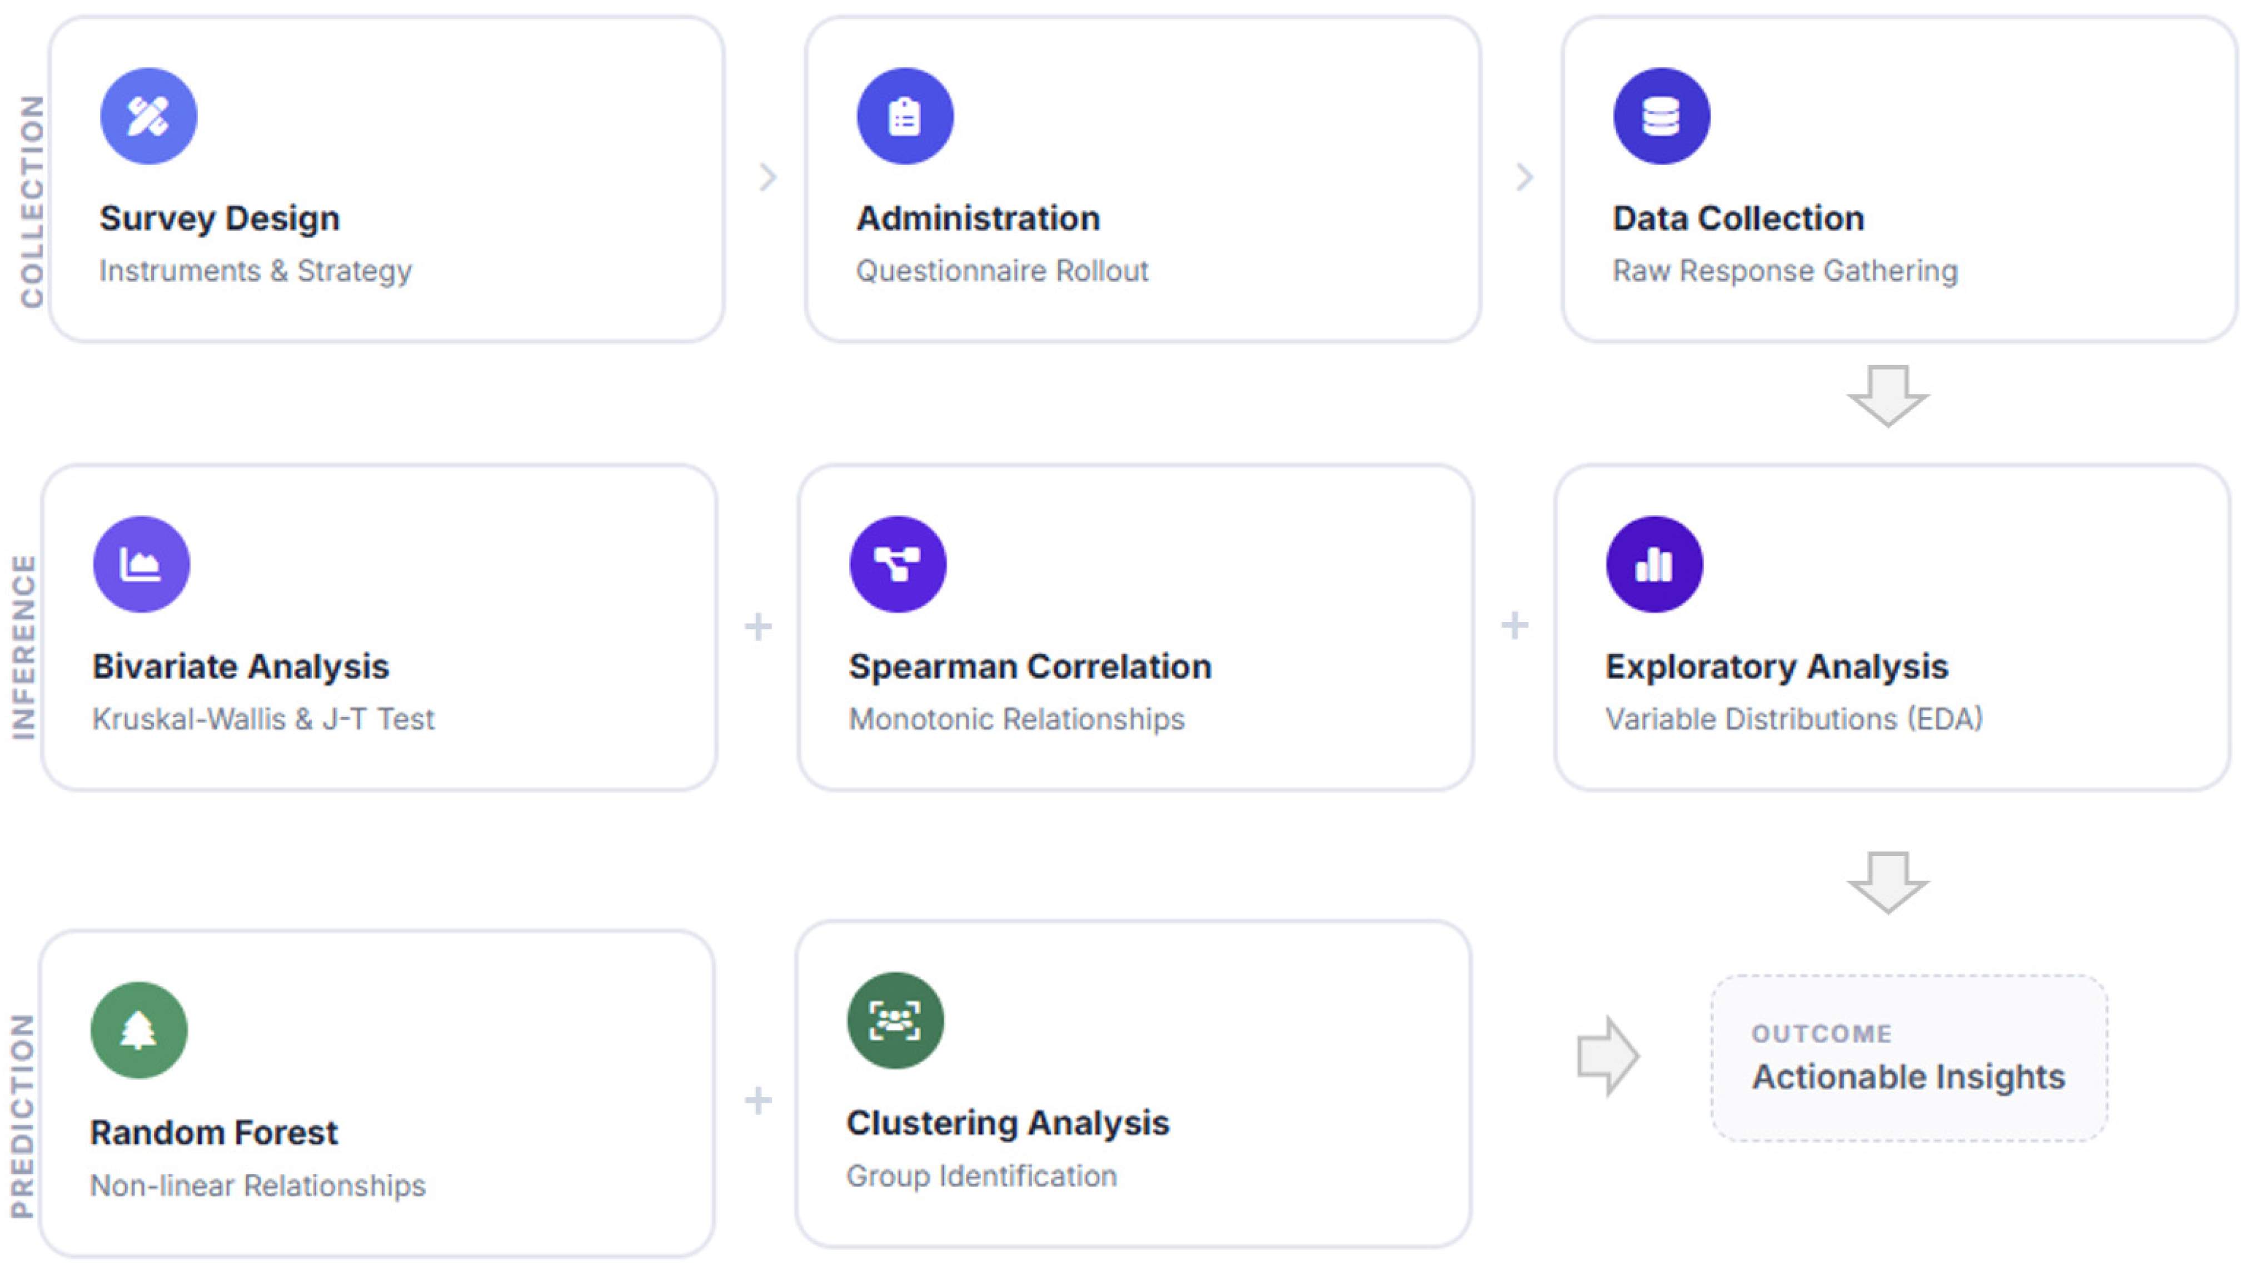Click the right arrow pointing to Outcome
This screenshot has height=1270, width=2253.
coord(1608,1057)
